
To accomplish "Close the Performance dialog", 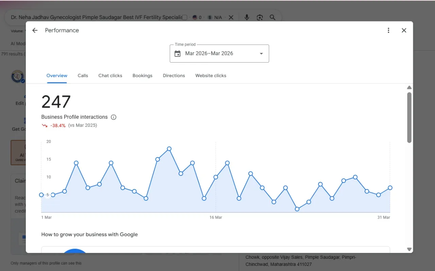I will [404, 30].
